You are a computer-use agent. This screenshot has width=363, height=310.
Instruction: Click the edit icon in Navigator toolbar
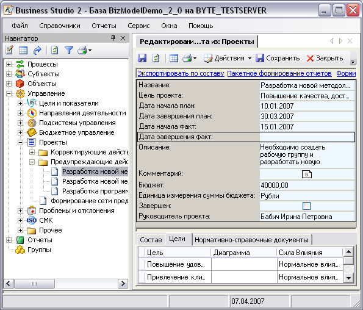point(10,50)
